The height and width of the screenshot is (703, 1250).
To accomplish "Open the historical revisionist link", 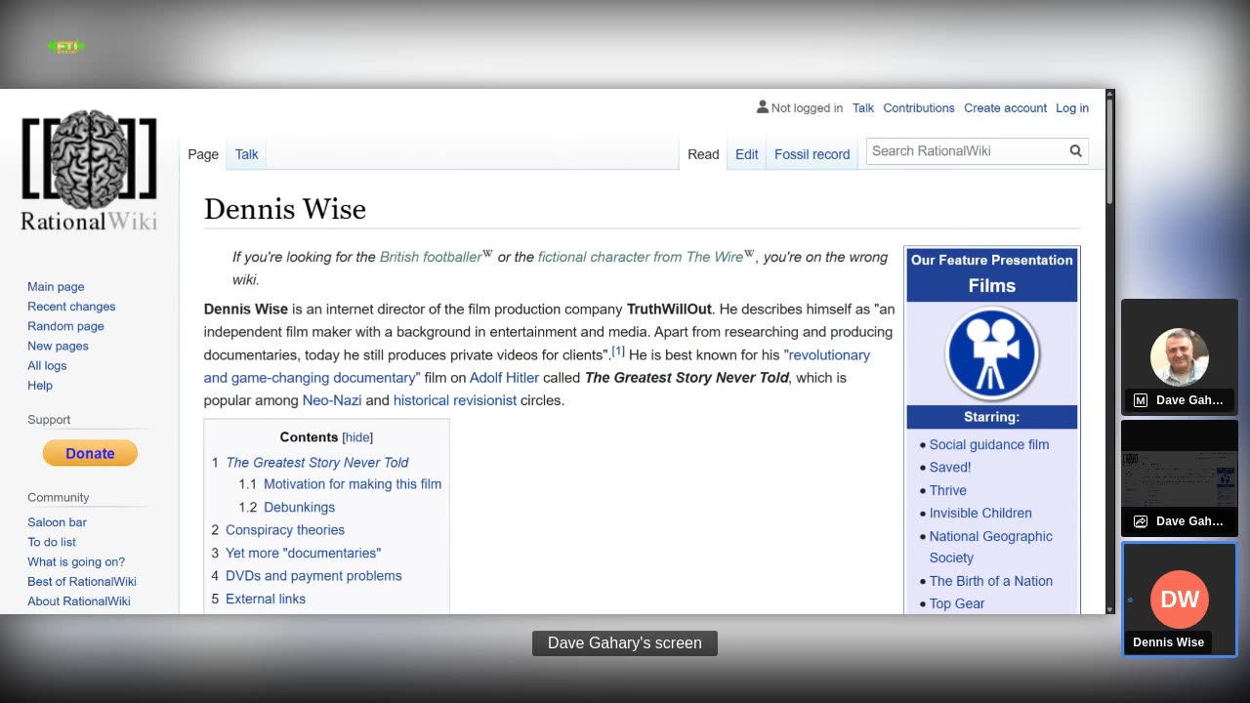I will [x=455, y=400].
